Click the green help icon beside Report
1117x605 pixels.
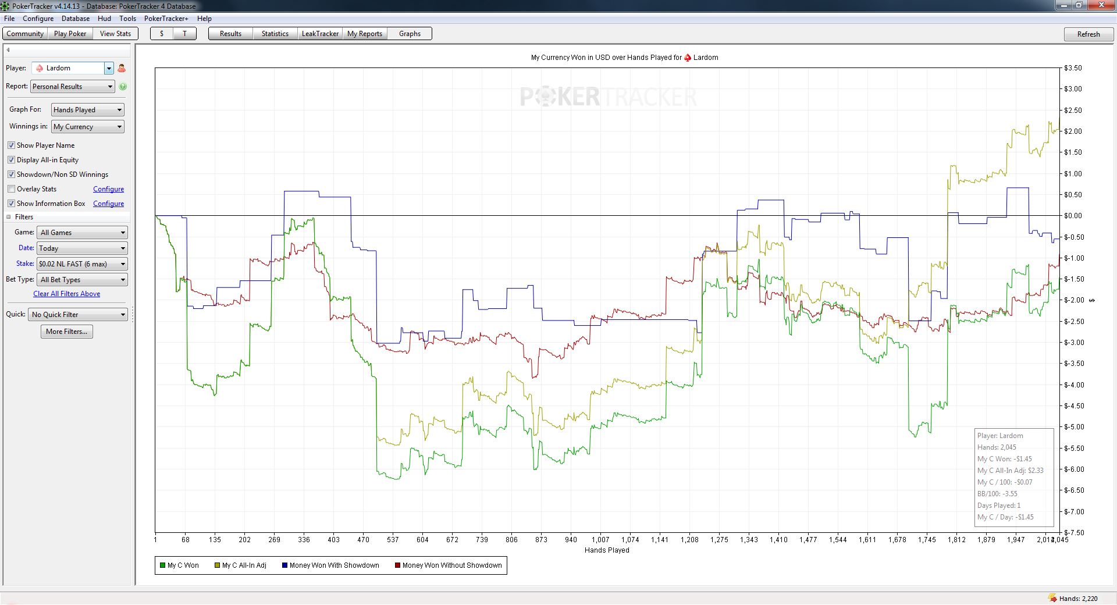coord(123,87)
